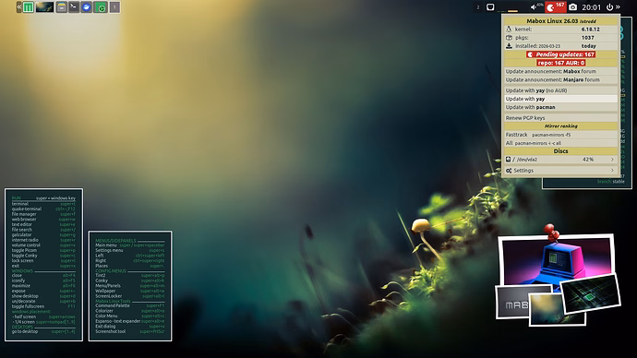Click the file manager shortcut row
This screenshot has width=637, height=358.
pos(43,214)
